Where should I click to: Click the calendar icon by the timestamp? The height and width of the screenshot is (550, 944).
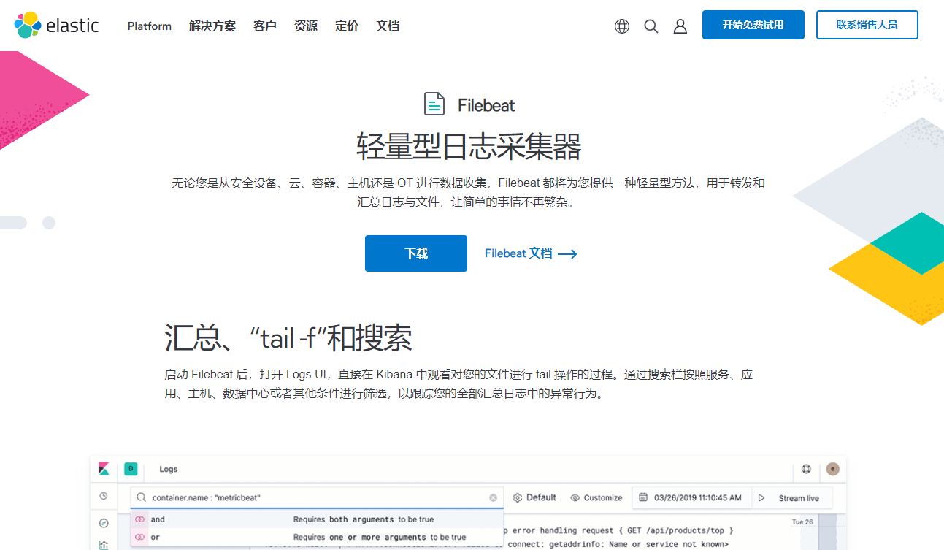click(x=643, y=497)
